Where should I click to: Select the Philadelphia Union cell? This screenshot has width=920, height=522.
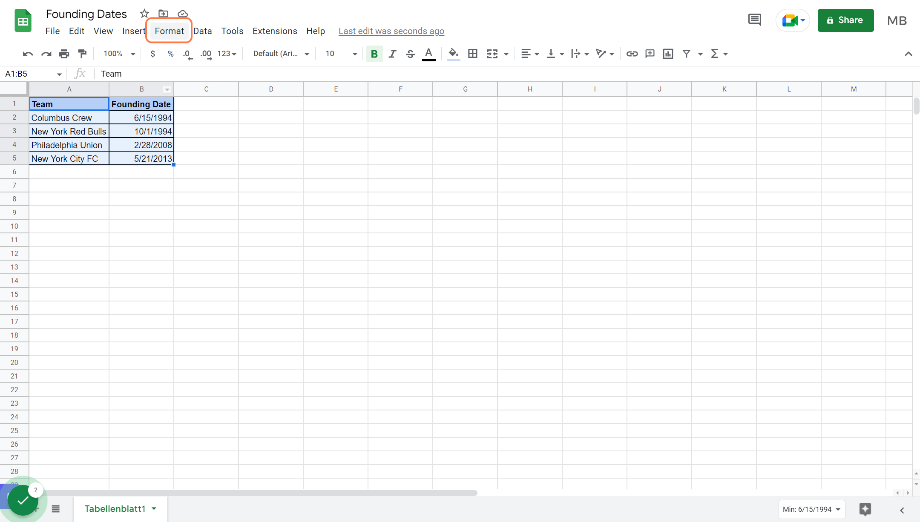(69, 145)
